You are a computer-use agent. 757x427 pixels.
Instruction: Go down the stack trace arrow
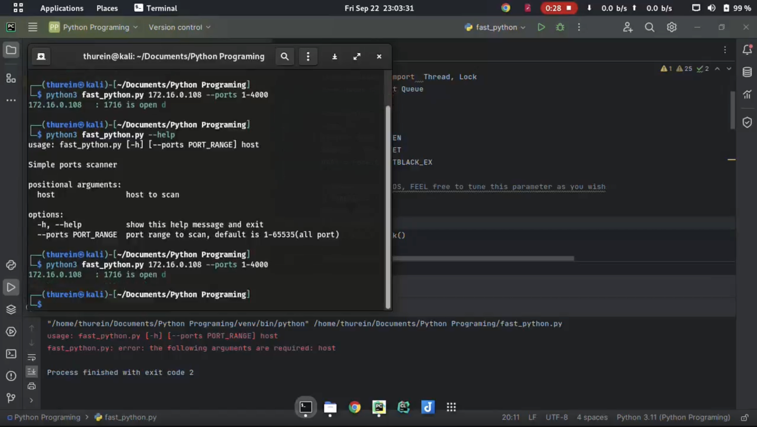pos(31,342)
